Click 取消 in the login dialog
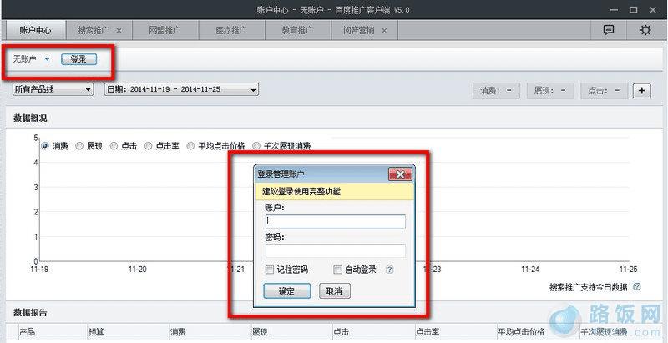This screenshot has width=668, height=343. click(335, 291)
